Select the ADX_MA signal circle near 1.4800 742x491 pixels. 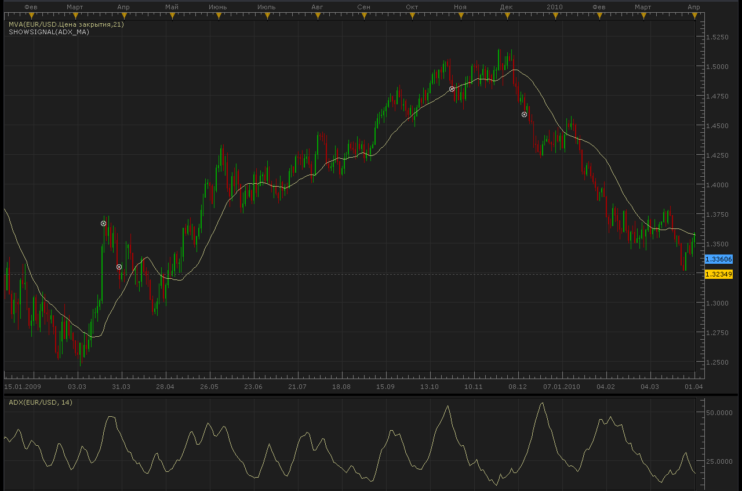(452, 89)
